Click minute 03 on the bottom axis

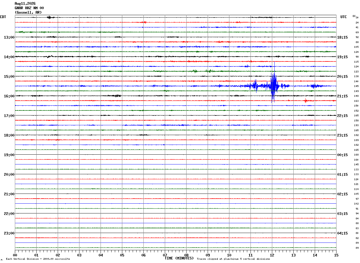coord(79,255)
